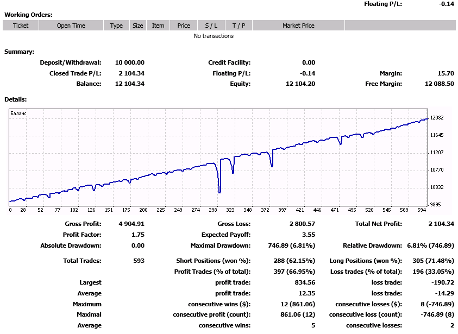
Task: Click the Working Orders section heading
Action: tap(28, 15)
